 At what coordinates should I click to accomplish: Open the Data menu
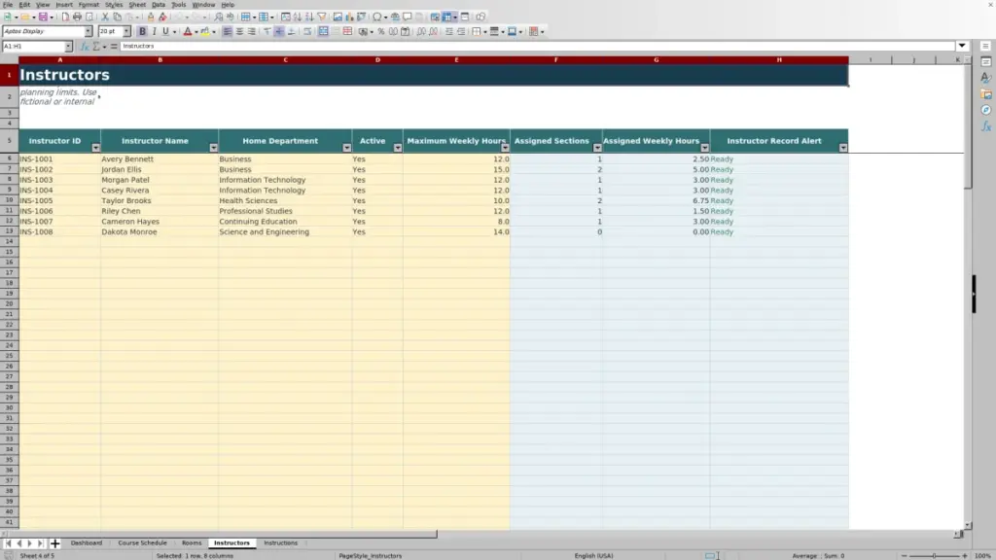coord(159,5)
